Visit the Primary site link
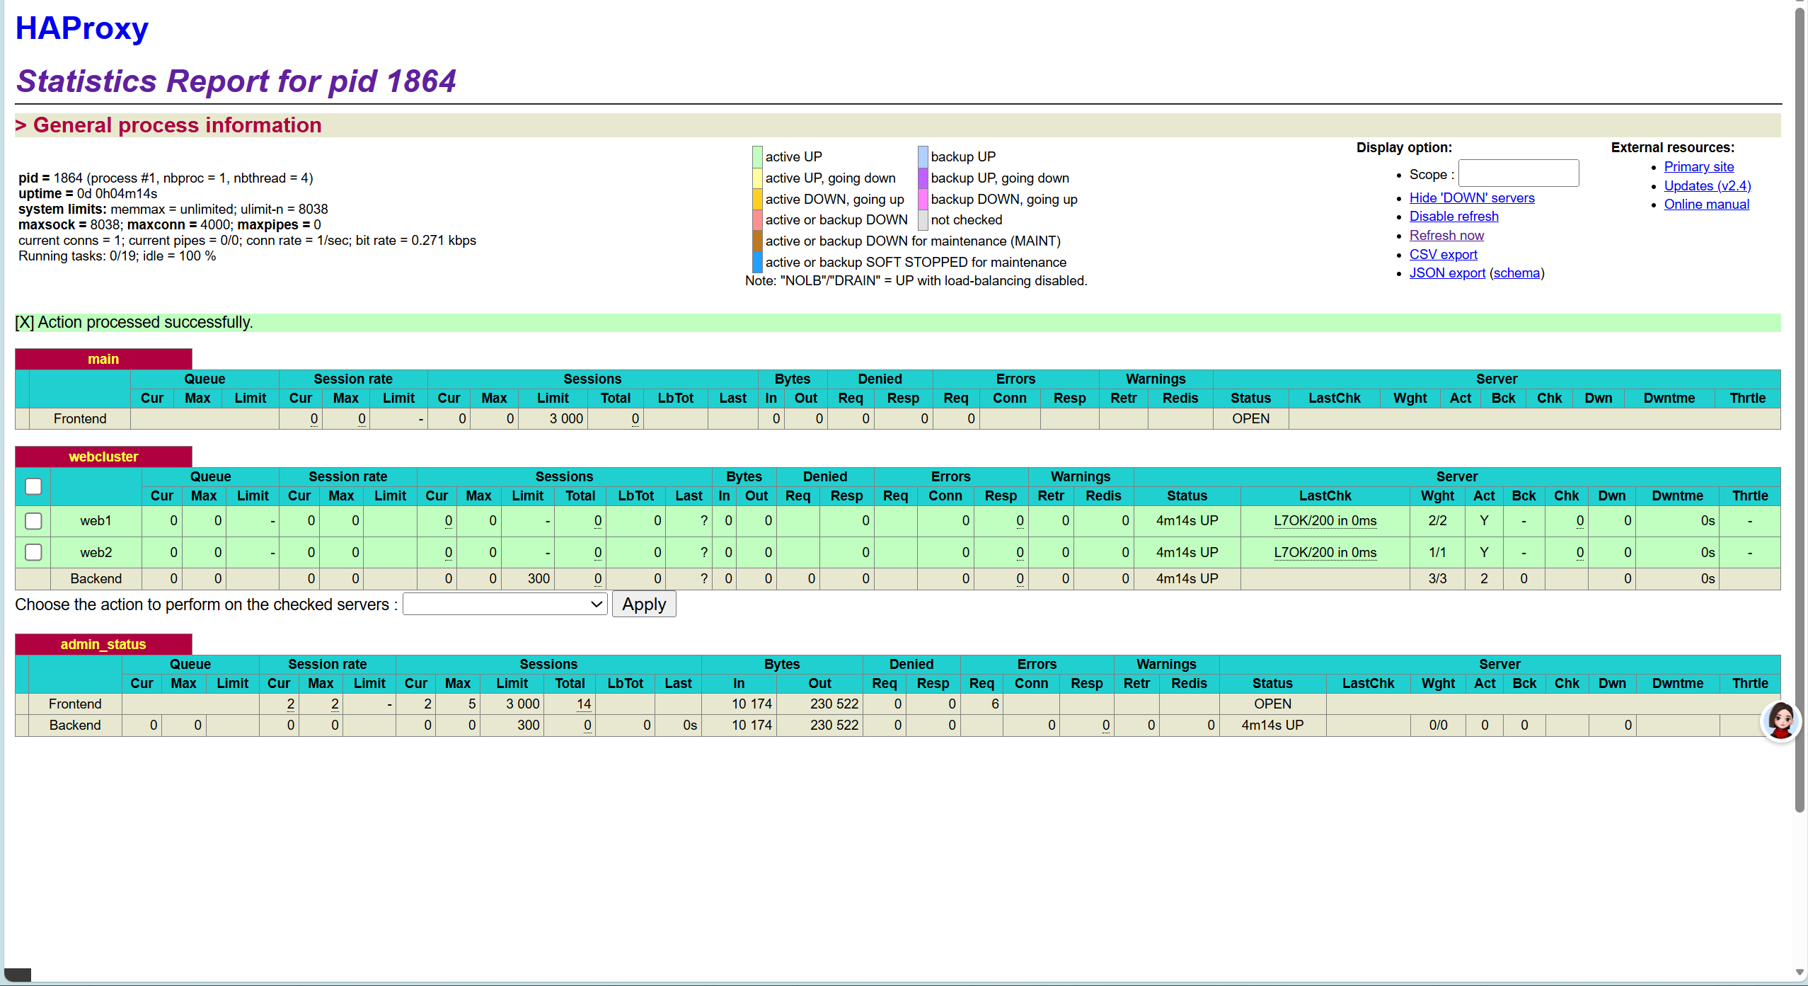 pyautogui.click(x=1698, y=167)
